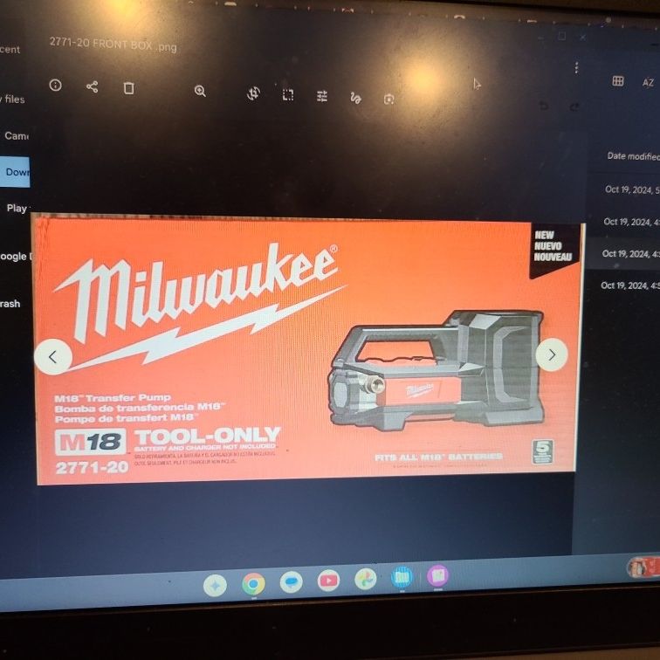The width and height of the screenshot is (660, 660).
Task: Sort by the Date modified column header
Action: click(633, 156)
